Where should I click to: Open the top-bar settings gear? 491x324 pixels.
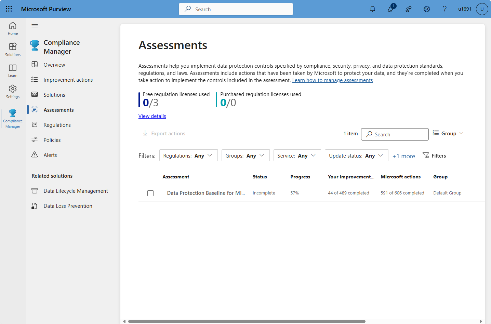(x=426, y=9)
